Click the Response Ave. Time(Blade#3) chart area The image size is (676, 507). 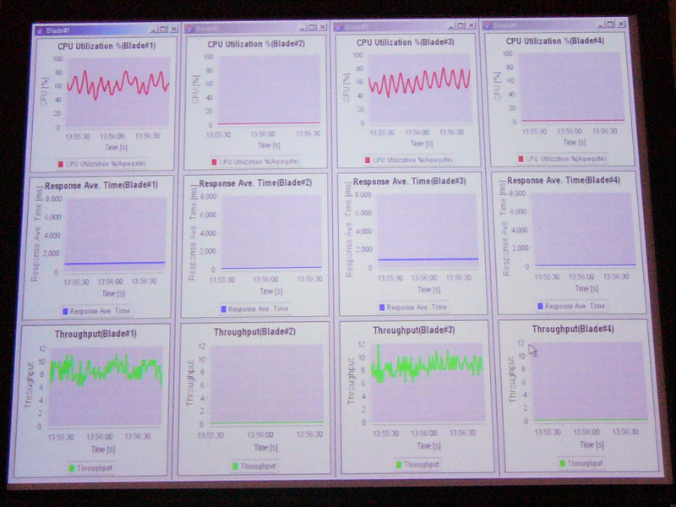click(x=428, y=232)
